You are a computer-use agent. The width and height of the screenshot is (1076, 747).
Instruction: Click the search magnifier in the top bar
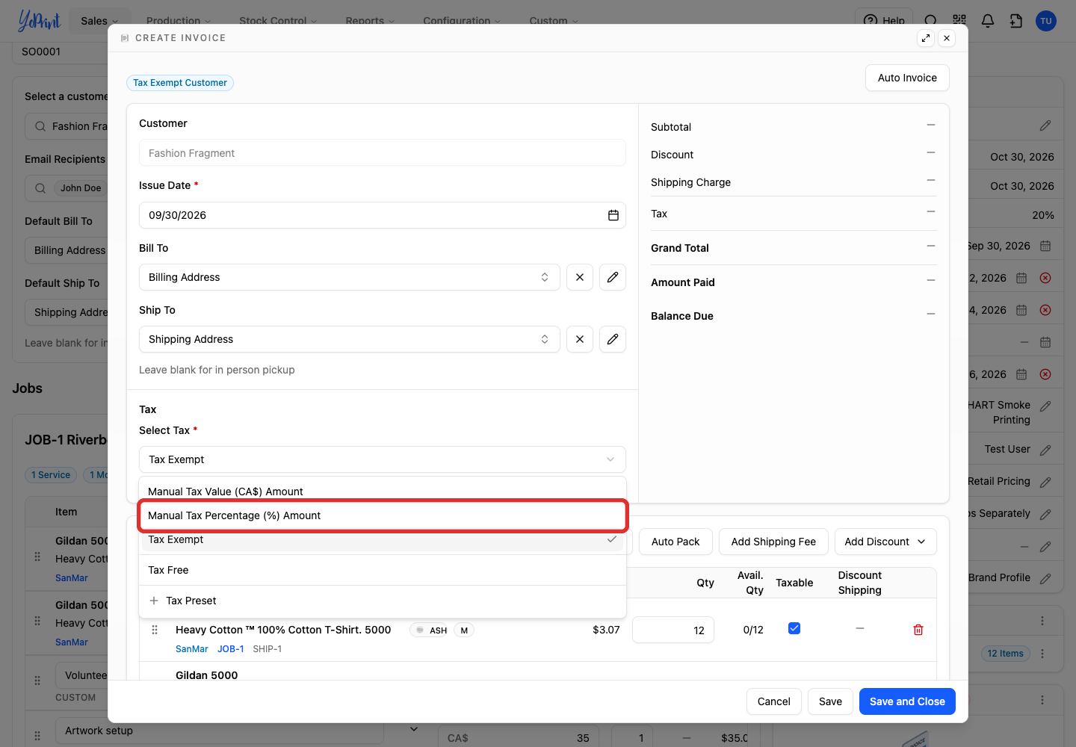click(x=931, y=21)
